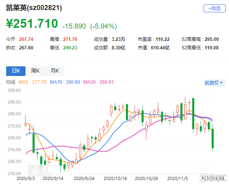Click the 260.00 y-axis label
This screenshot has width=229, height=184.
pyautogui.click(x=14, y=138)
